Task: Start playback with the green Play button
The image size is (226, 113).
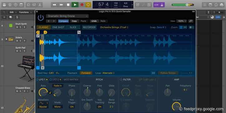Action: tap(75, 5)
